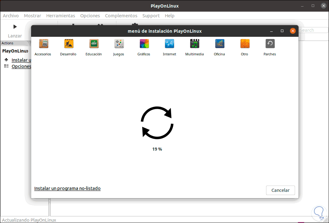Screen dimensions: 329x223
Task: Click the Search field in main window
Action: click(x=314, y=30)
